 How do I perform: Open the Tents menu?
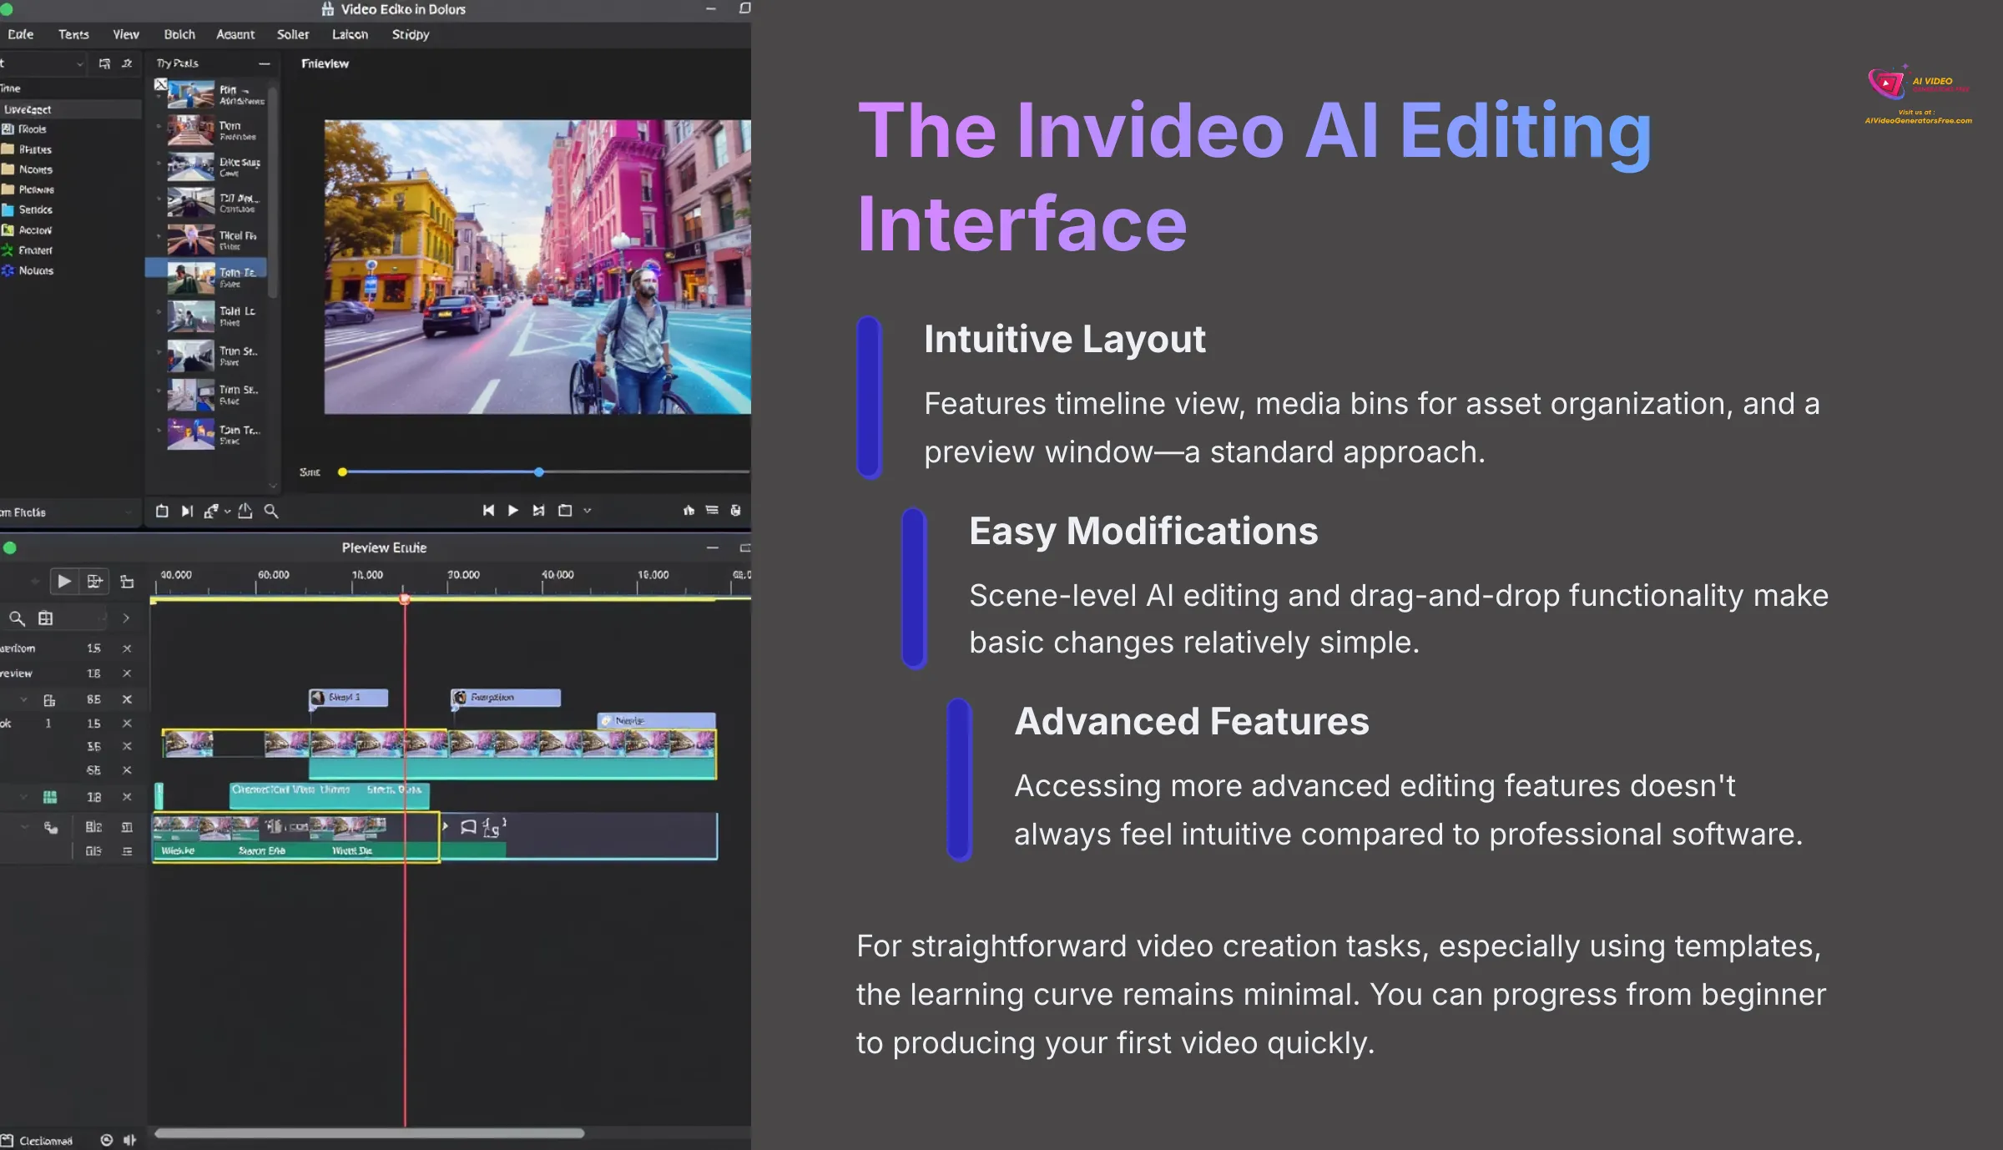[73, 34]
